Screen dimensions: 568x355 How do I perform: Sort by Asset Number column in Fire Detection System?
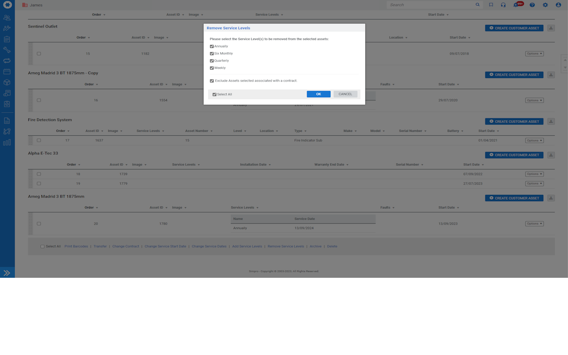[x=199, y=131]
